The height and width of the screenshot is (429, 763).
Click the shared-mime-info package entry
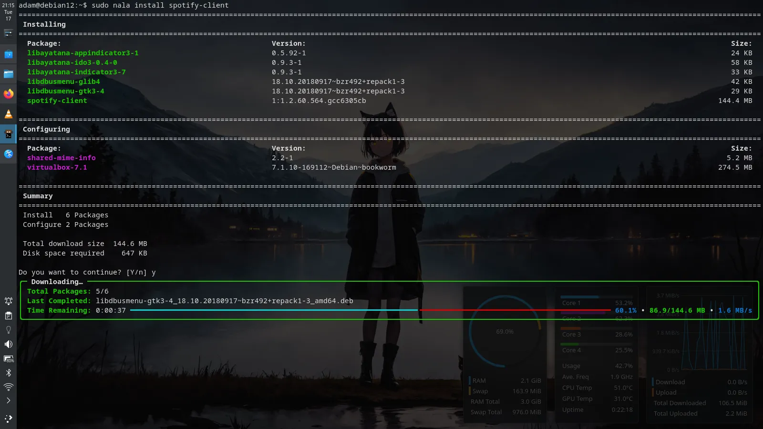(x=62, y=158)
